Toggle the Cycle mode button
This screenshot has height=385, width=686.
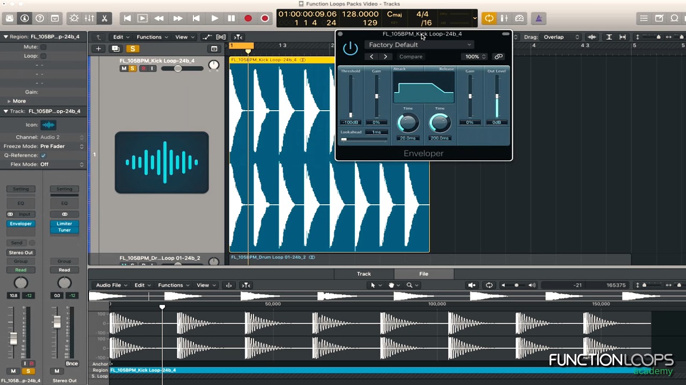489,18
